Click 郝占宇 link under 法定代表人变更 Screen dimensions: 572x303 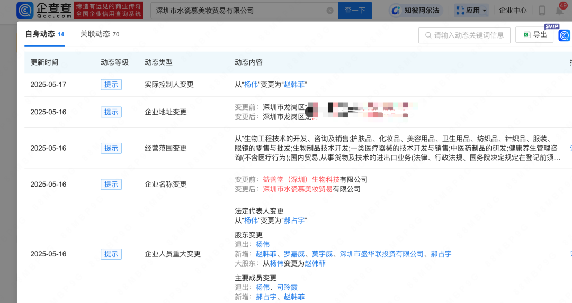pos(294,221)
